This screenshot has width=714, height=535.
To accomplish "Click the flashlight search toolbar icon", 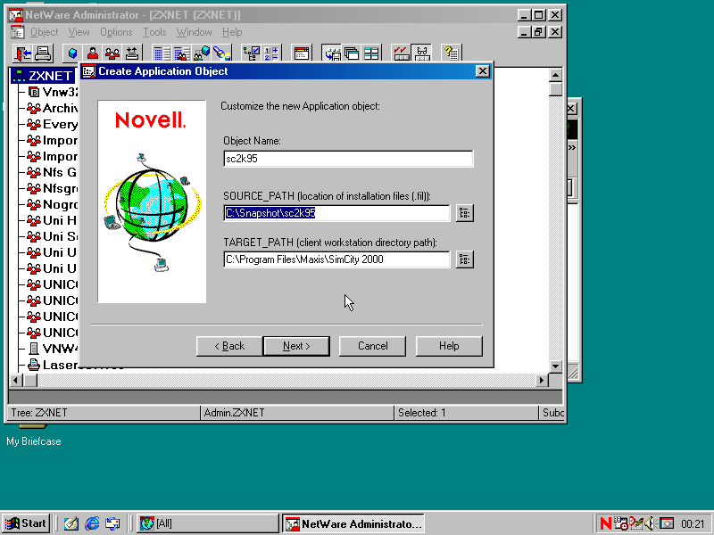I will tap(221, 53).
